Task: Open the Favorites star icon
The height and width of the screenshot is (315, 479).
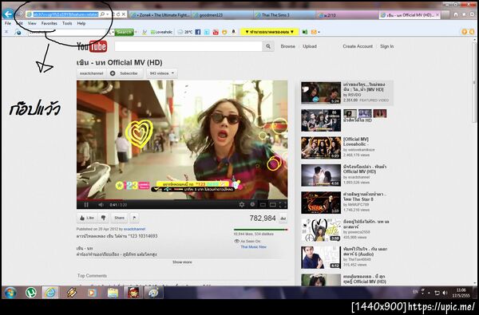Action: coord(464,14)
